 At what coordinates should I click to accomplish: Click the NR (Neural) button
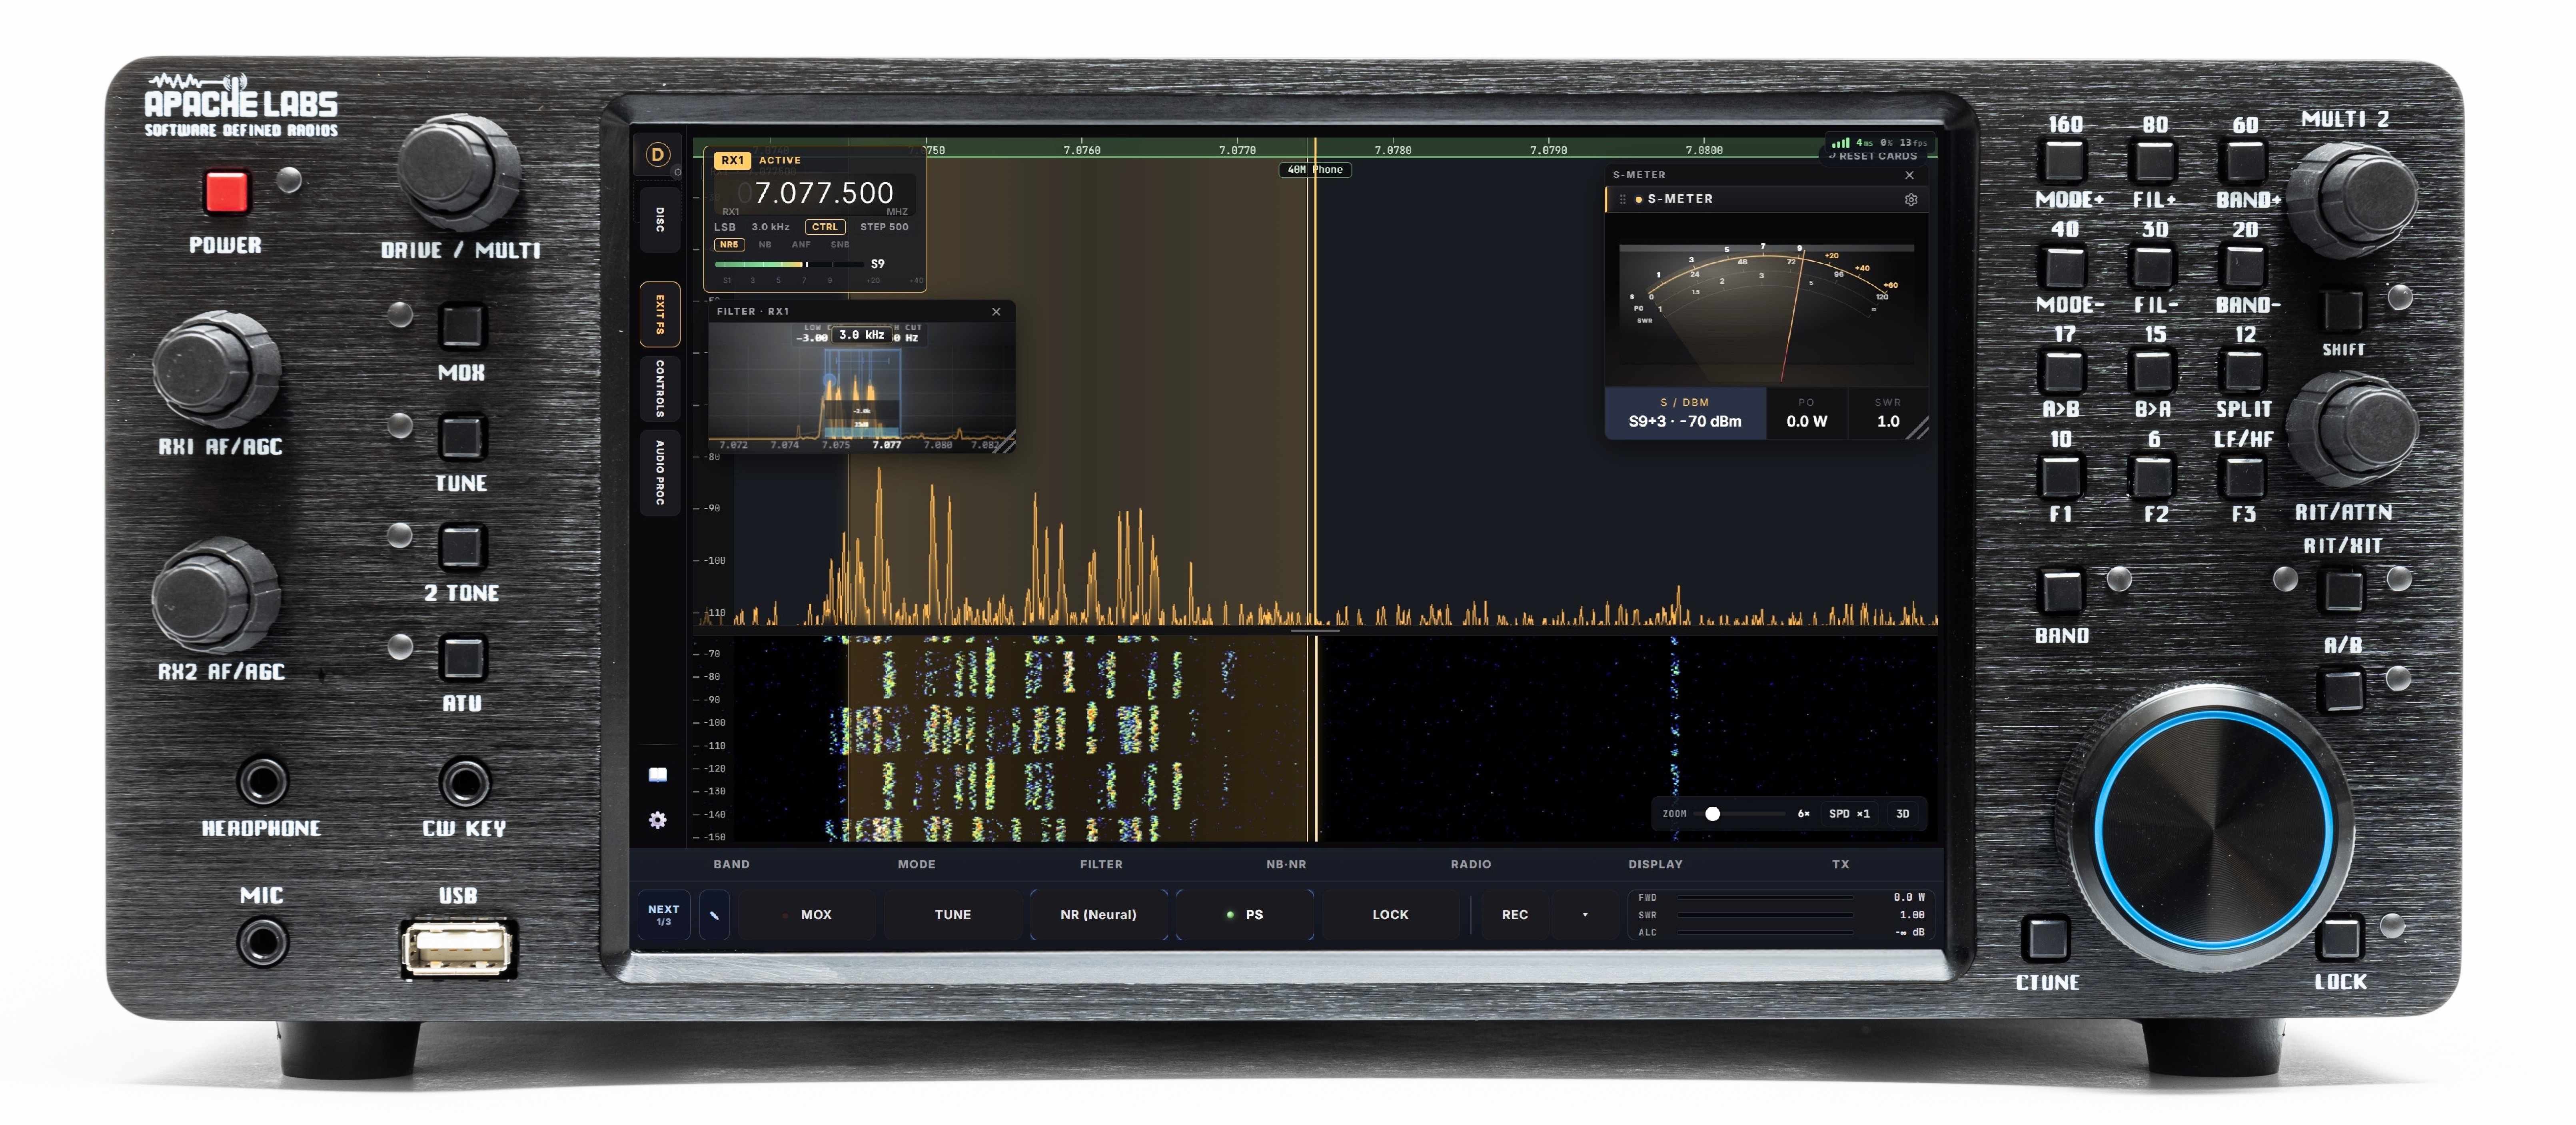[x=1098, y=915]
